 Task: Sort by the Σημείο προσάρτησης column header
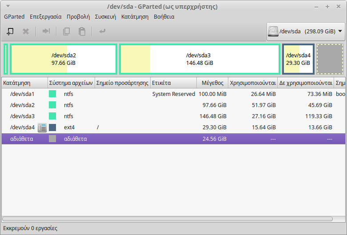(x=122, y=83)
